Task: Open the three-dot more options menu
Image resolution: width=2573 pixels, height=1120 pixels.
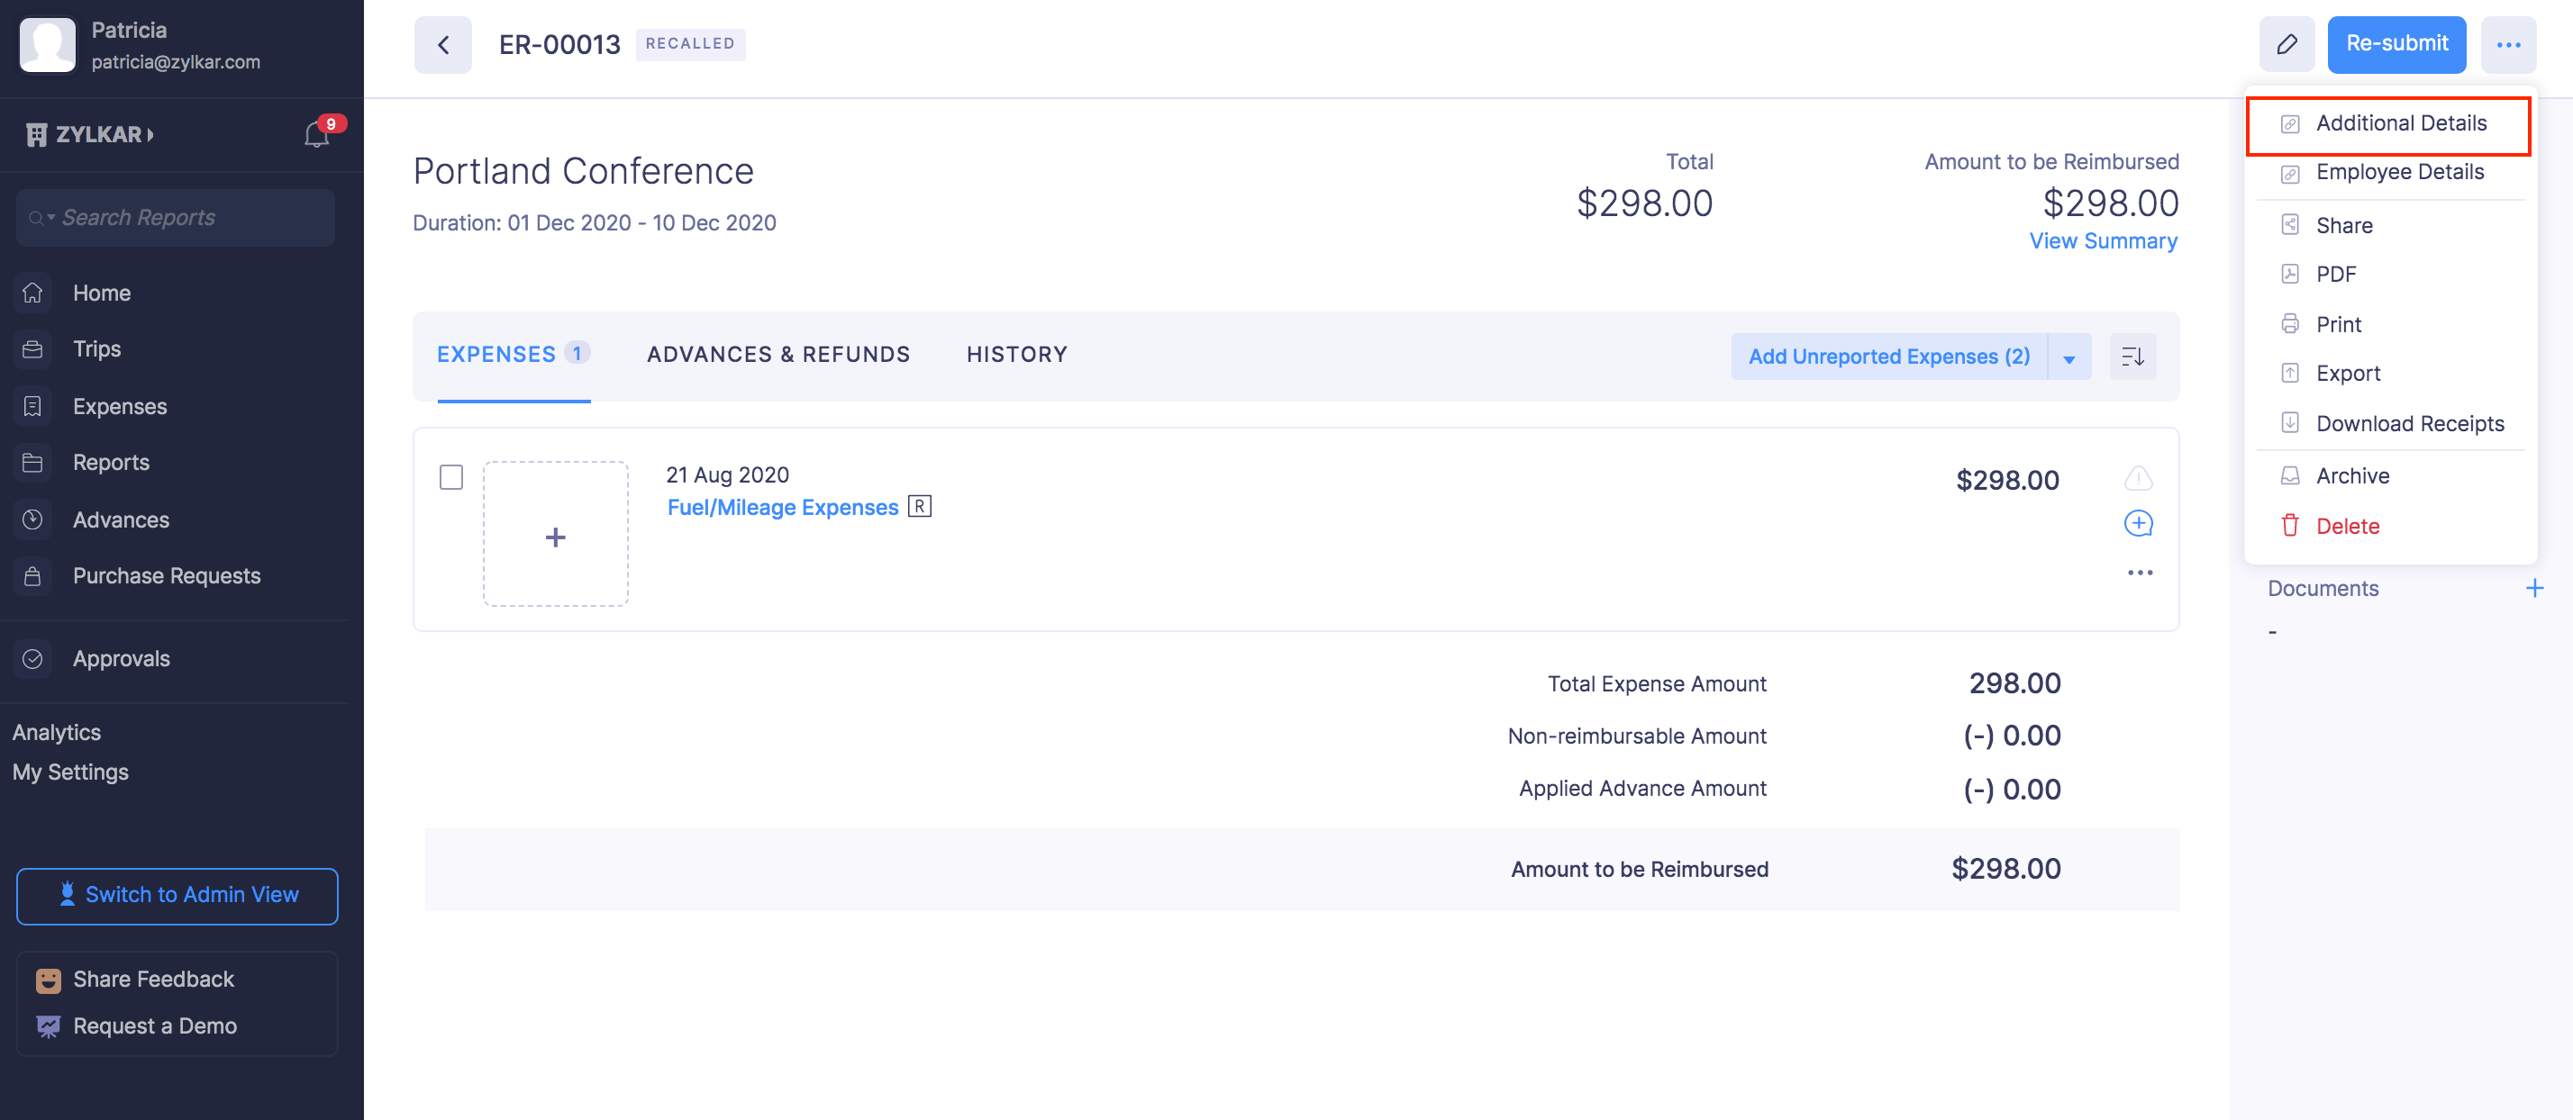Action: pyautogui.click(x=2508, y=45)
